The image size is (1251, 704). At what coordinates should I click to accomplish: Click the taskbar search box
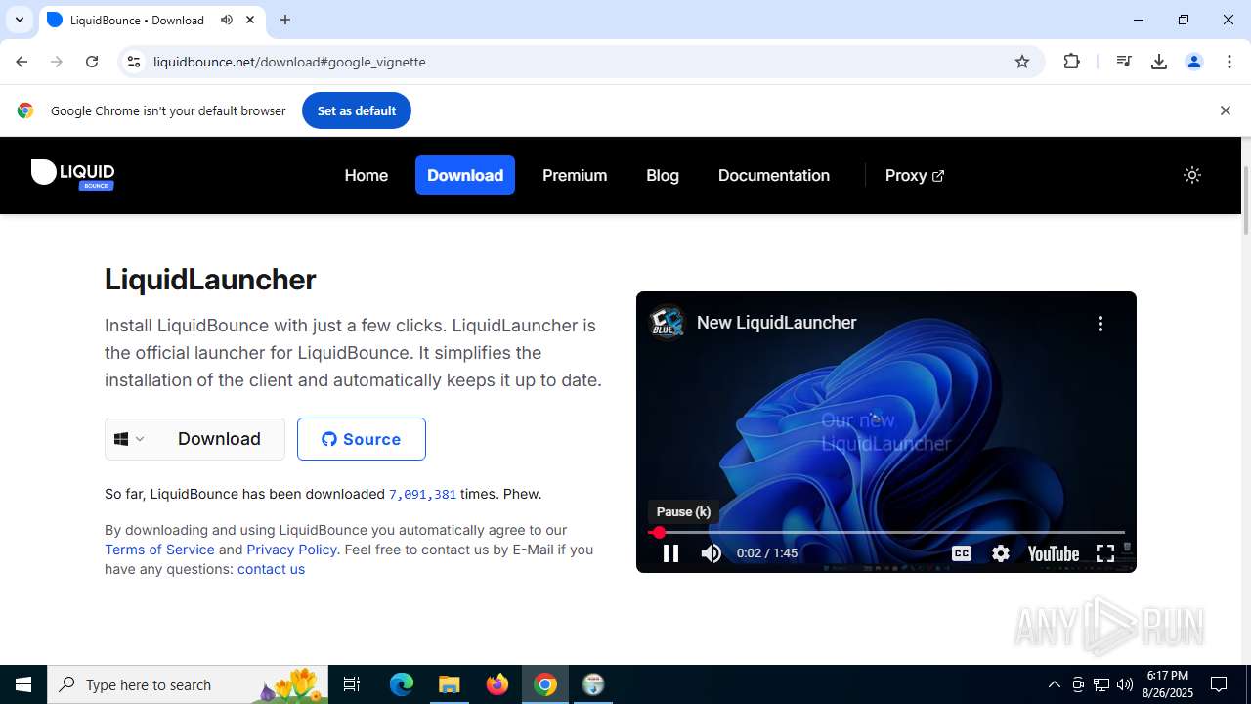point(188,684)
